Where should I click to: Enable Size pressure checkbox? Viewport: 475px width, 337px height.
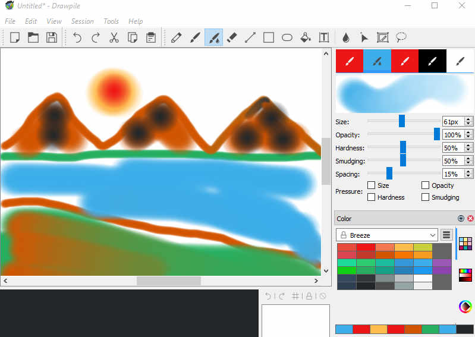point(371,185)
